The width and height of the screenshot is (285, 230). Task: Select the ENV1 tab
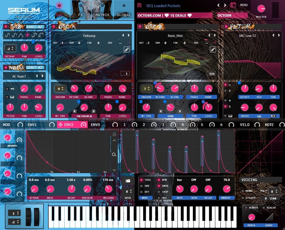[32, 125]
